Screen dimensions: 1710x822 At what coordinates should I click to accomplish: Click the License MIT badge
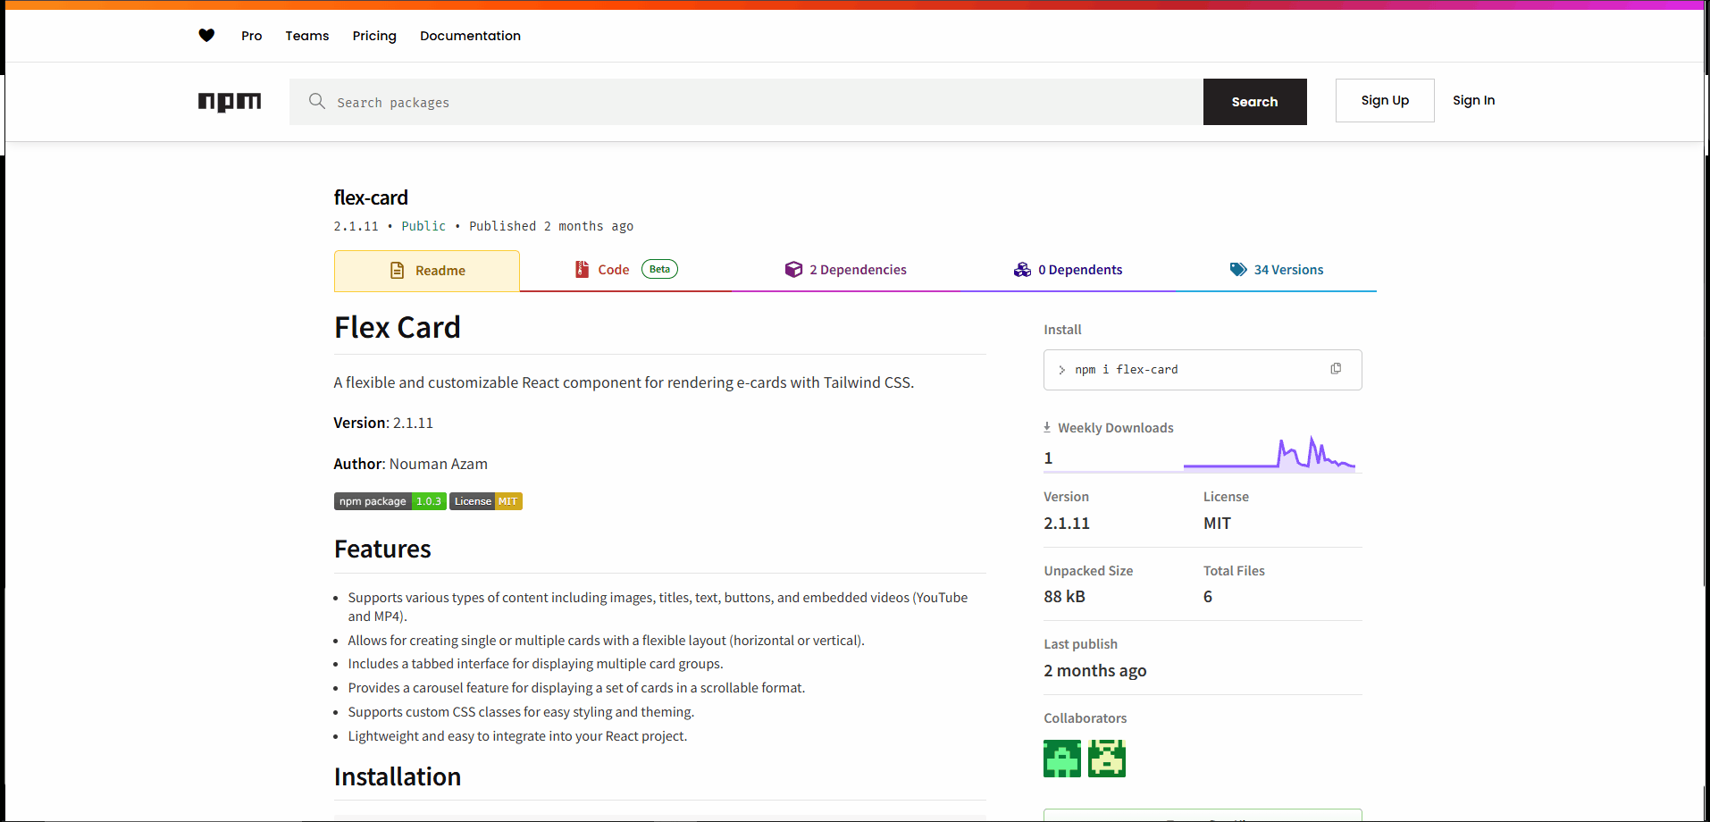[x=486, y=501]
